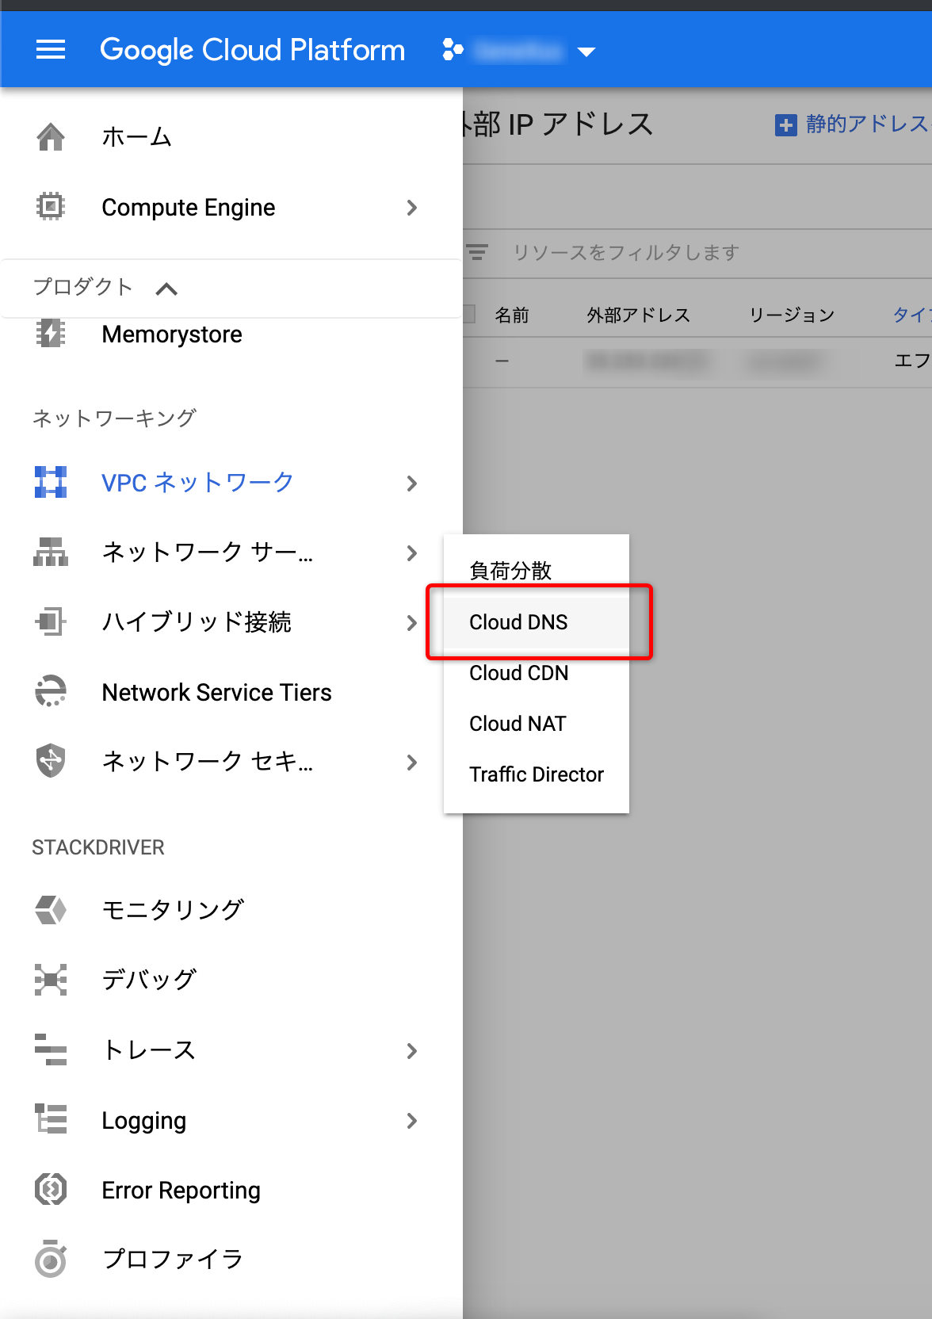Click the ネットワーク セキ… shield icon

tap(51, 761)
